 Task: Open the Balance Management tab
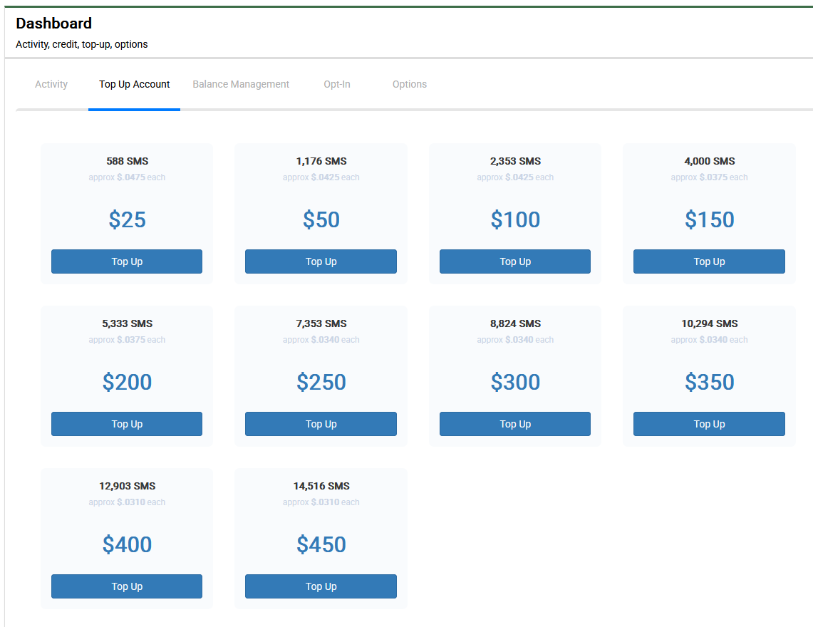[x=241, y=84]
